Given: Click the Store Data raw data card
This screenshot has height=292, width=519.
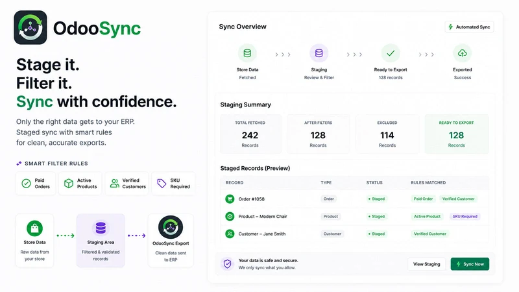Looking at the screenshot, I should click(x=34, y=240).
